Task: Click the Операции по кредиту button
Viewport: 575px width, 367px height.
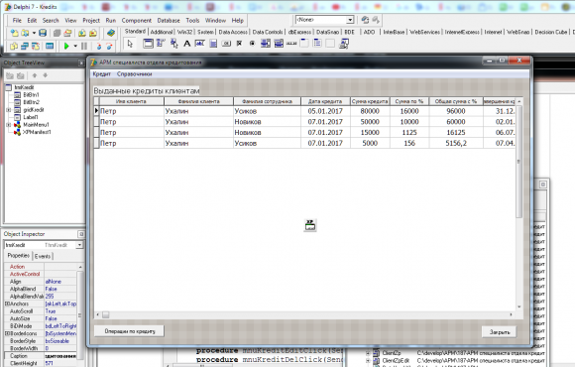Action: point(130,331)
